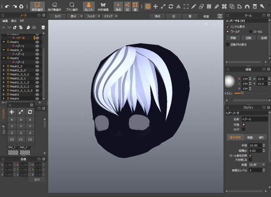Click the line (ライン) slider handle
271x197 pixels.
[242, 93]
